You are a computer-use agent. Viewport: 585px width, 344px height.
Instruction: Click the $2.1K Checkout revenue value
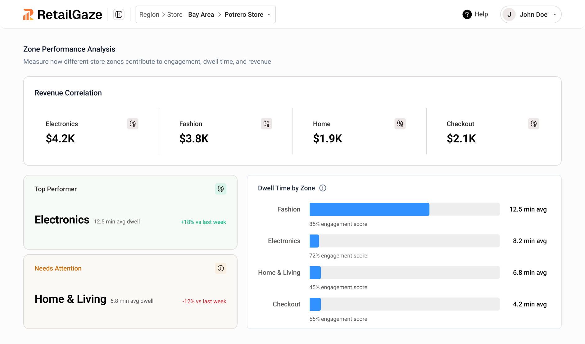click(461, 139)
